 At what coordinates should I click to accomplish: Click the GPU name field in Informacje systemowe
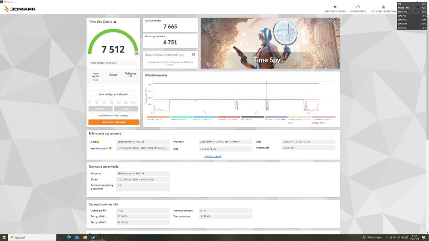(143, 142)
